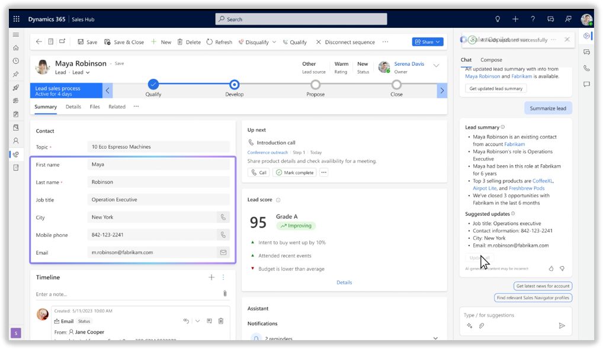Click Mark complete button
603x349 pixels.
coord(294,172)
